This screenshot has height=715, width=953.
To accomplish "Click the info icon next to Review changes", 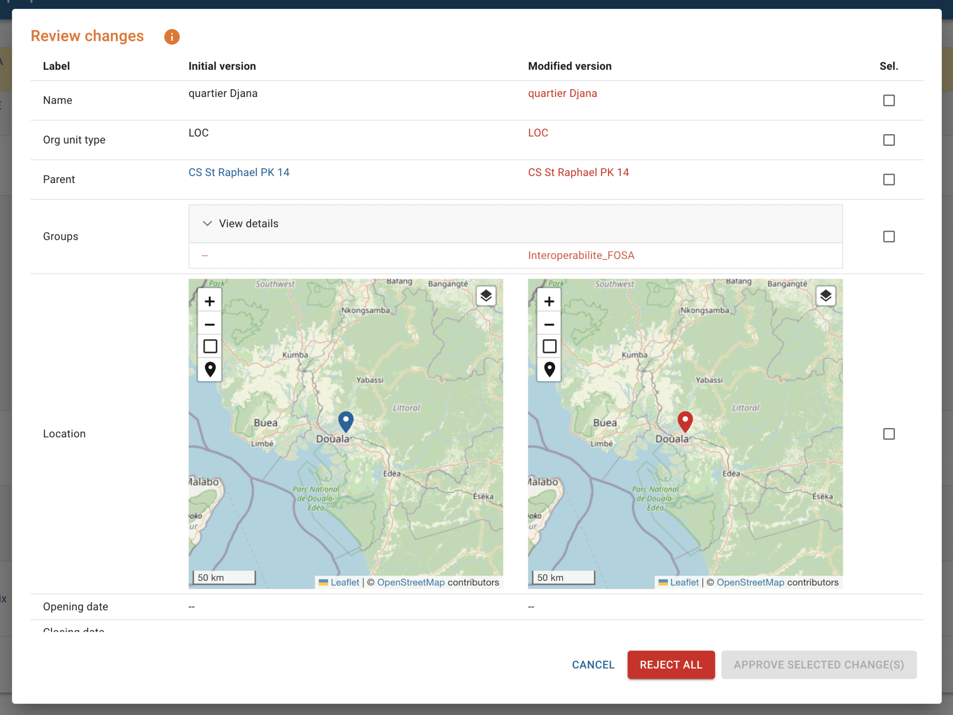I will click(171, 36).
